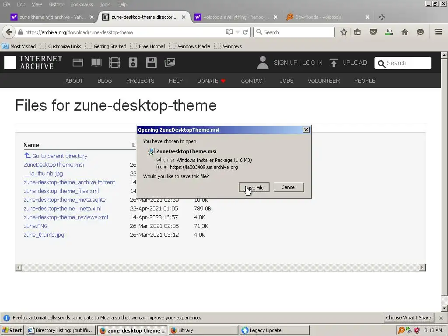Click the VOLUNTEER navigation item

tap(324, 80)
